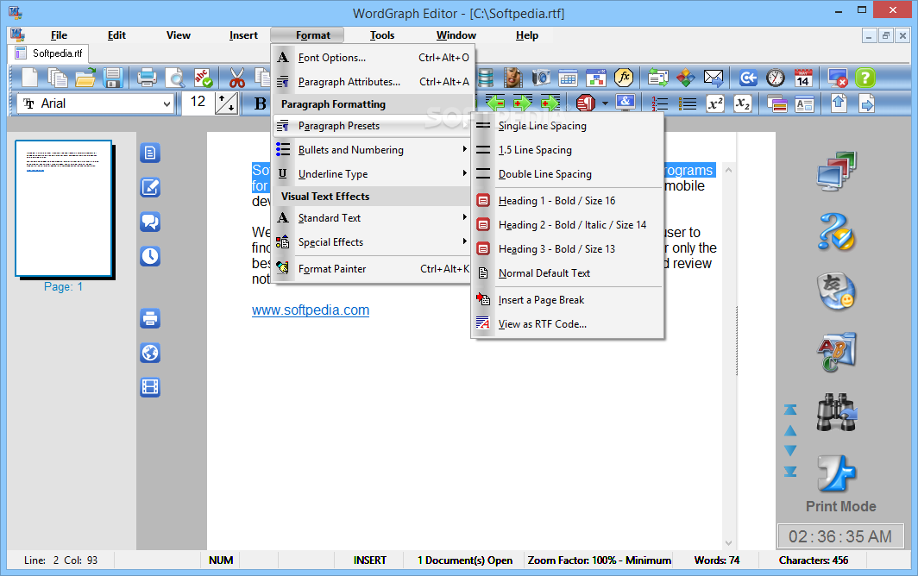
Task: Choose Insert a Page Break
Action: 568,300
